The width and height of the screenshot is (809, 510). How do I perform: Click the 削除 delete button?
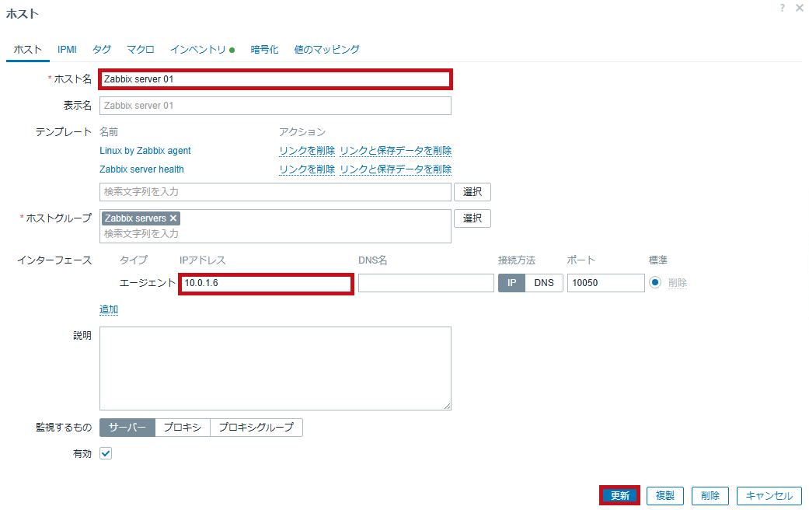click(x=710, y=495)
